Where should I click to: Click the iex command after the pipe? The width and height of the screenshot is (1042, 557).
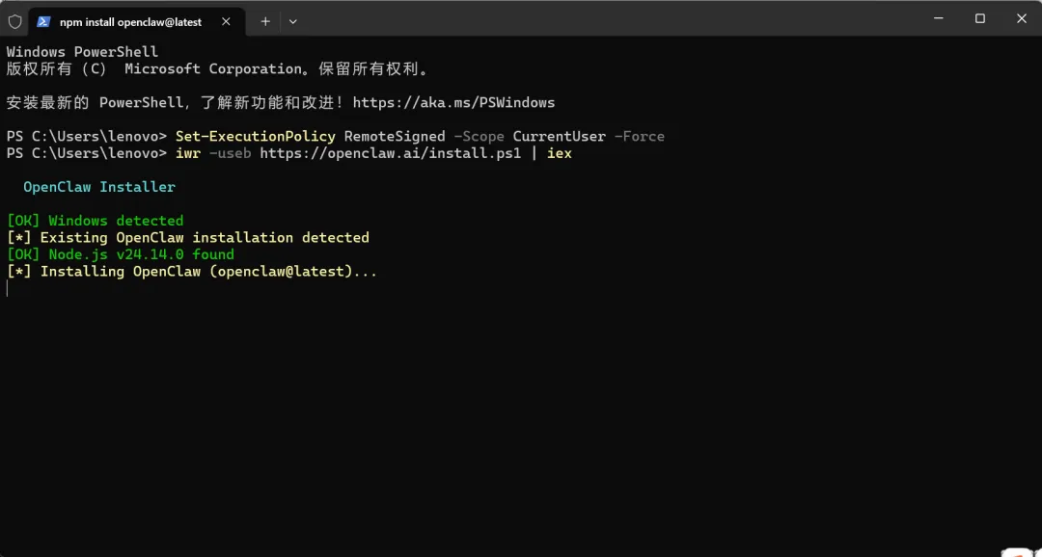[560, 153]
